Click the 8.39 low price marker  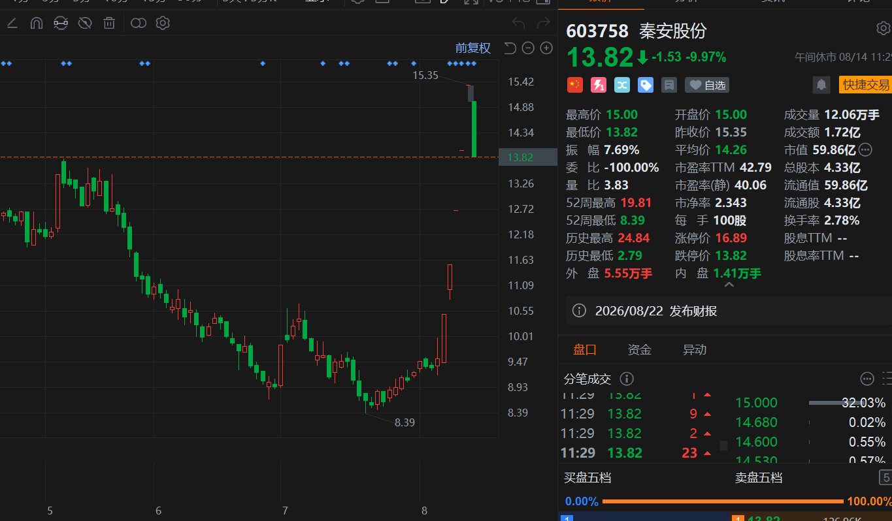pyautogui.click(x=405, y=422)
